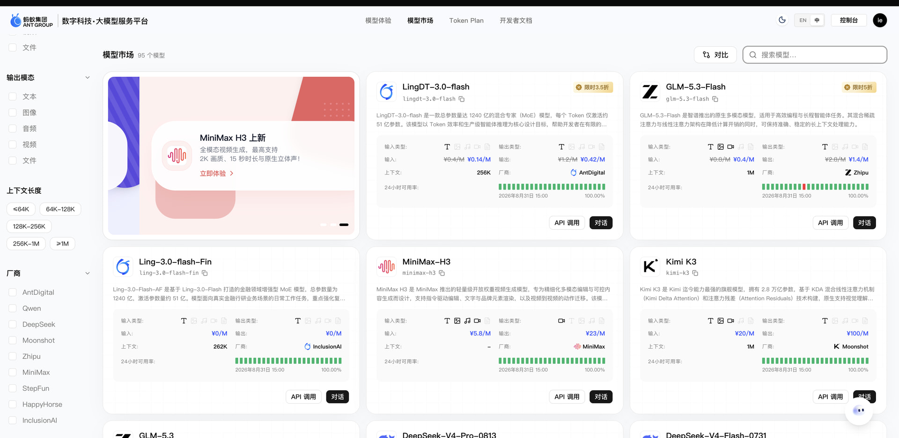The image size is (899, 438).
Task: Focus the 搜索模型 search field
Action: (815, 55)
